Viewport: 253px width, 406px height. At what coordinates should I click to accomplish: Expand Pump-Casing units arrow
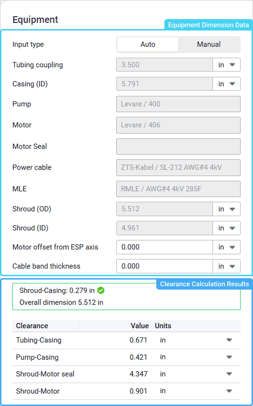tap(229, 357)
